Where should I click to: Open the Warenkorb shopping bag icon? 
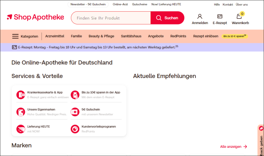(239, 16)
